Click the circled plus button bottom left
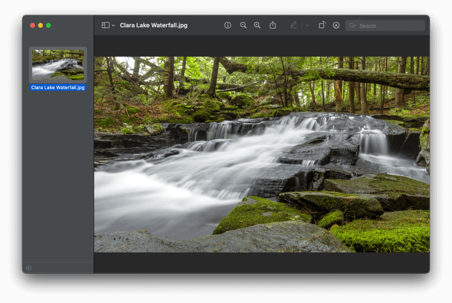This screenshot has width=452, height=303. pos(28,268)
